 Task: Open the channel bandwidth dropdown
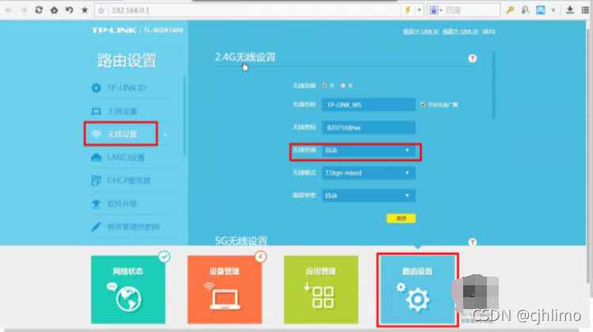pos(368,196)
